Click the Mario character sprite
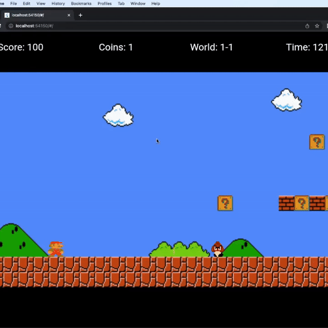Viewport: 328px width, 328px height. click(x=55, y=249)
